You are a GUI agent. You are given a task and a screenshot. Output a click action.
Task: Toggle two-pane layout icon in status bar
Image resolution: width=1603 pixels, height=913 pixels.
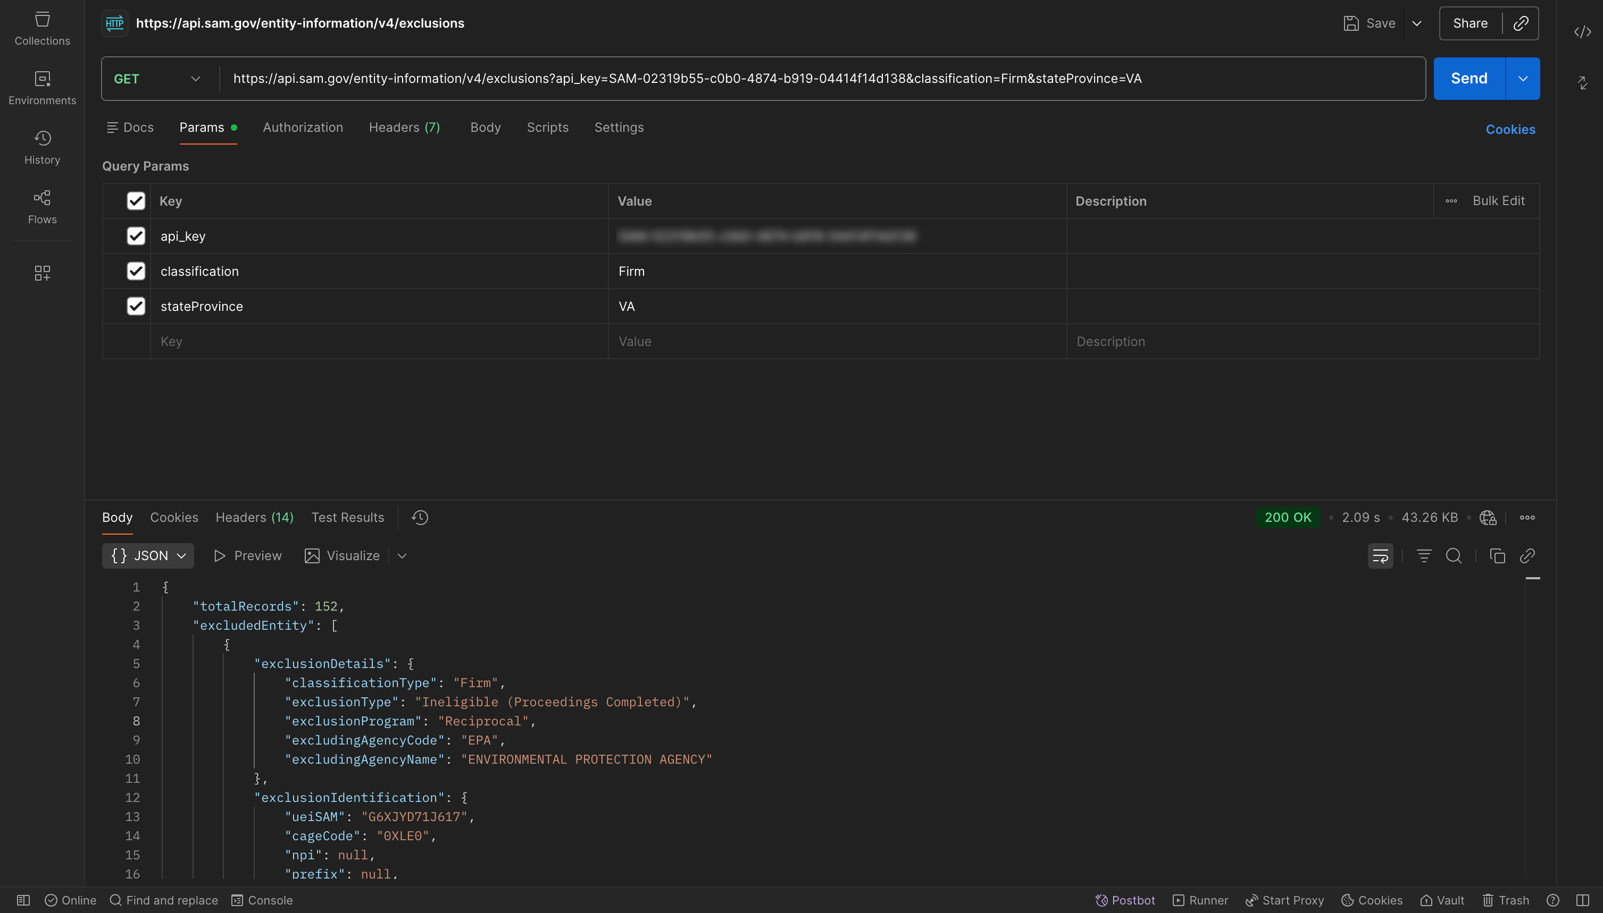1582,900
